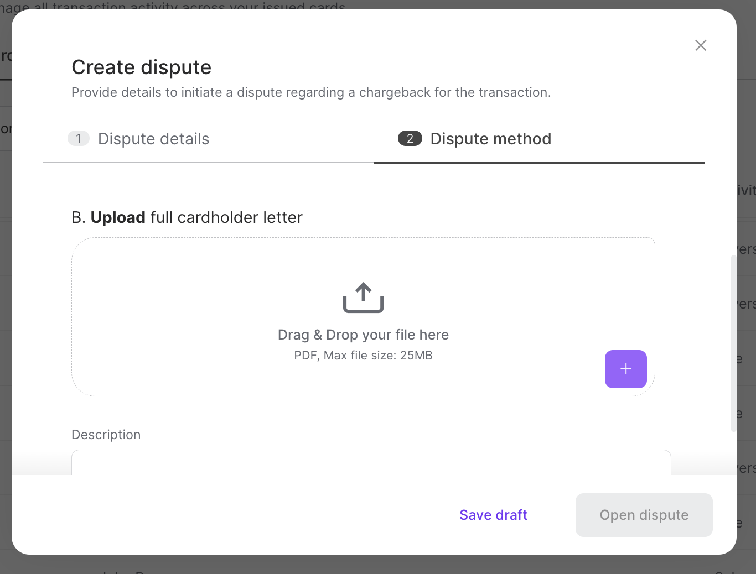This screenshot has height=574, width=756.
Task: Click the scrollbar on the right edge
Action: coord(734,343)
